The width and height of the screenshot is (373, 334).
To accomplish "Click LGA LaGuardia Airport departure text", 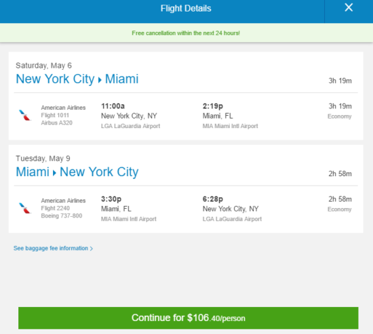I will click(x=130, y=126).
